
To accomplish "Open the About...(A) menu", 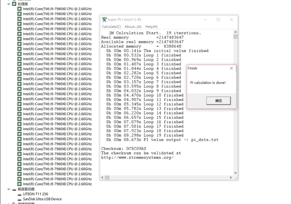I will (133, 27).
